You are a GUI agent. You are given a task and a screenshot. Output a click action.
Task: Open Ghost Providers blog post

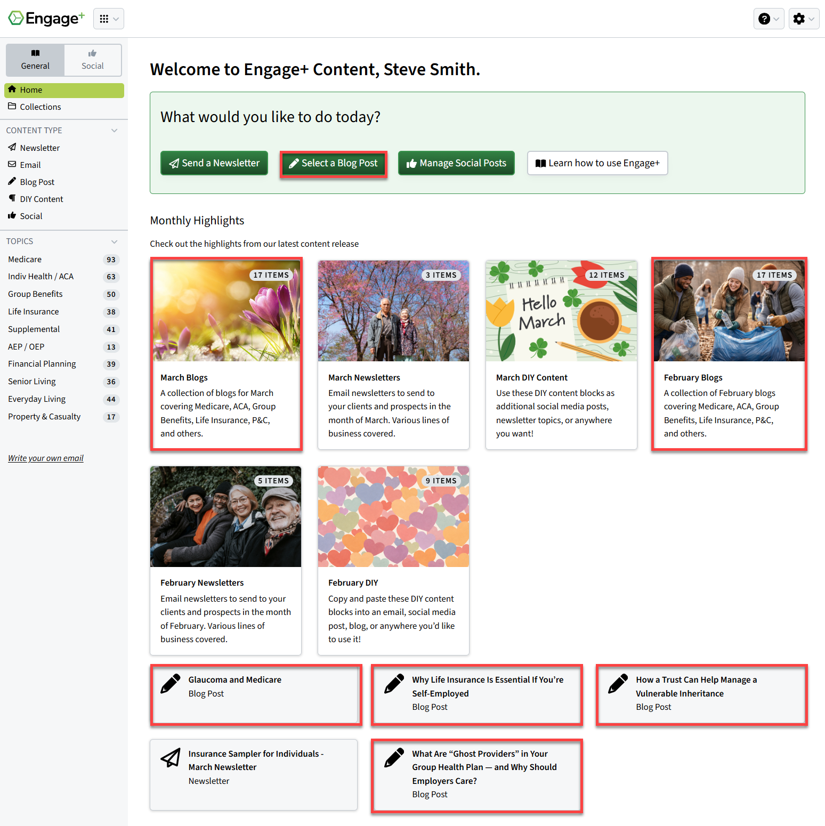tap(477, 776)
